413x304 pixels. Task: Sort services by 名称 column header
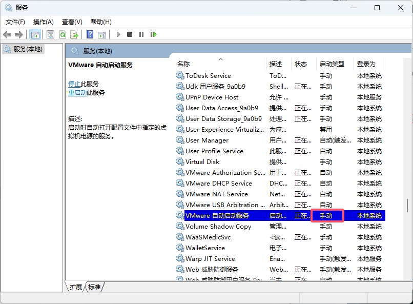point(183,64)
